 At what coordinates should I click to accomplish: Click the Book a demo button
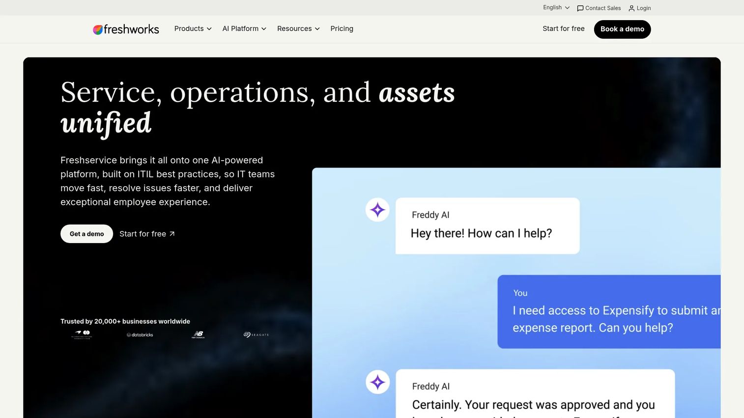click(622, 29)
